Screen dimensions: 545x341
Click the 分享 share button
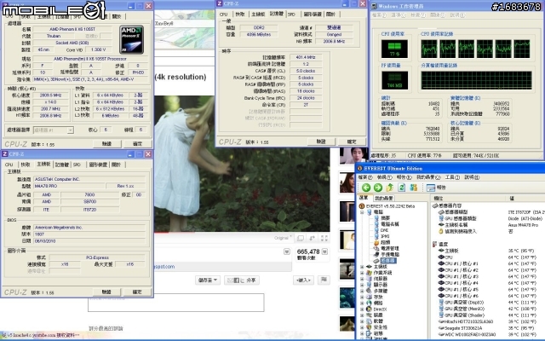coord(242,280)
